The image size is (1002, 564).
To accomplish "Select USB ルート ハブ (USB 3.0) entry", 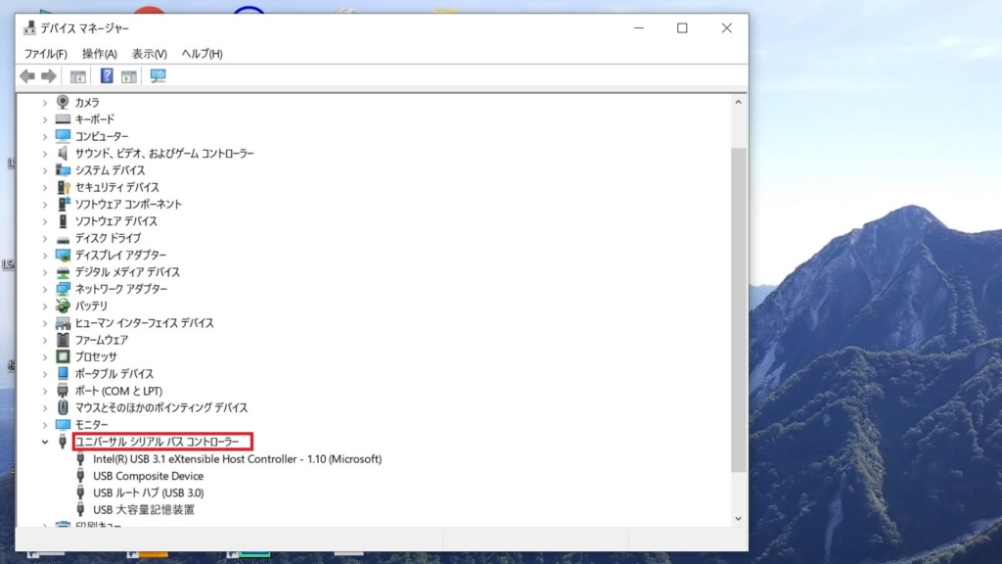I will click(x=148, y=493).
